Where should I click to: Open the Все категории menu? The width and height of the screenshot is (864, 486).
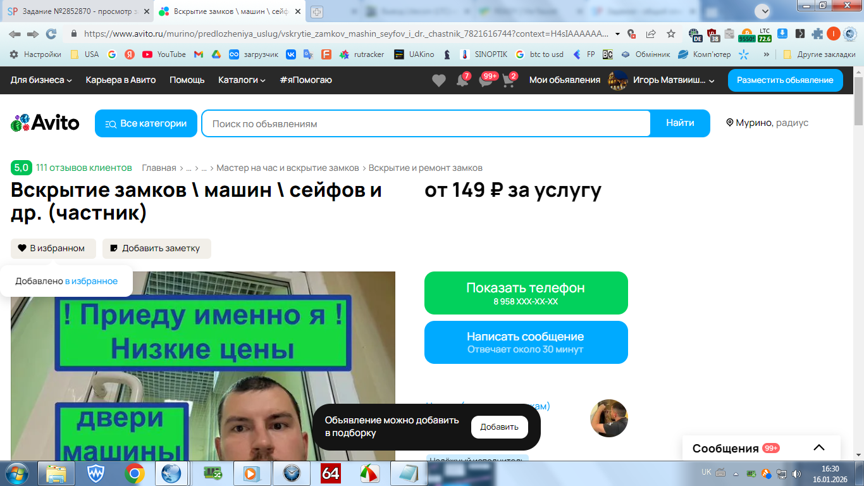point(146,123)
